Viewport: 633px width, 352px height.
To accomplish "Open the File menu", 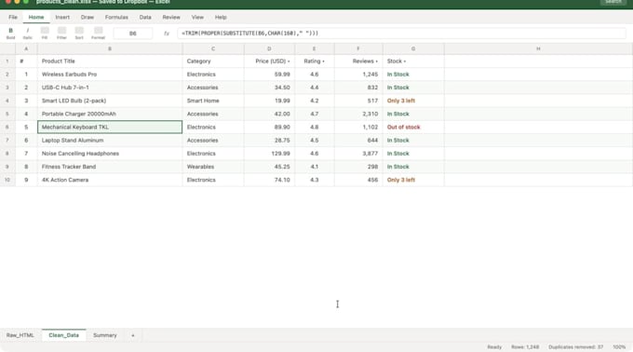I will 13,18.
